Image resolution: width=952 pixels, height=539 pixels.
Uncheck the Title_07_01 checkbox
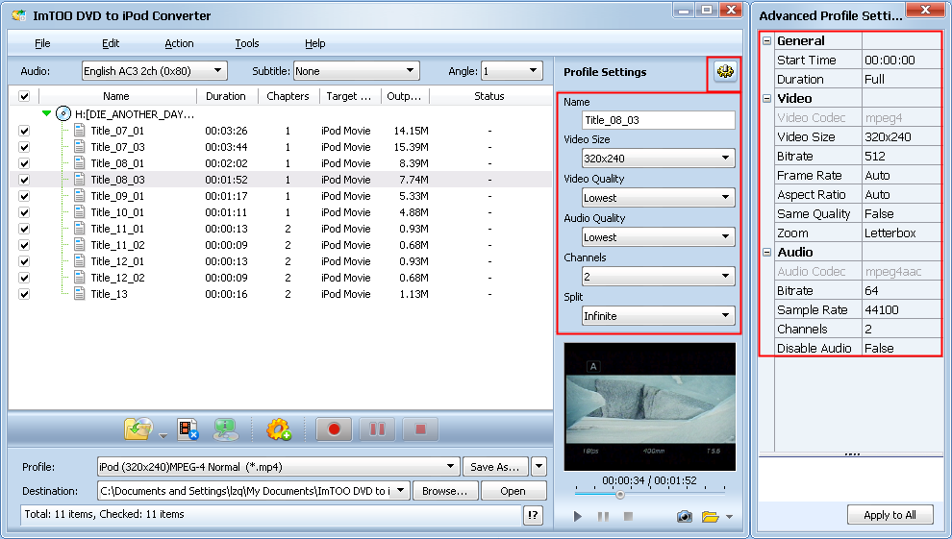[x=24, y=131]
